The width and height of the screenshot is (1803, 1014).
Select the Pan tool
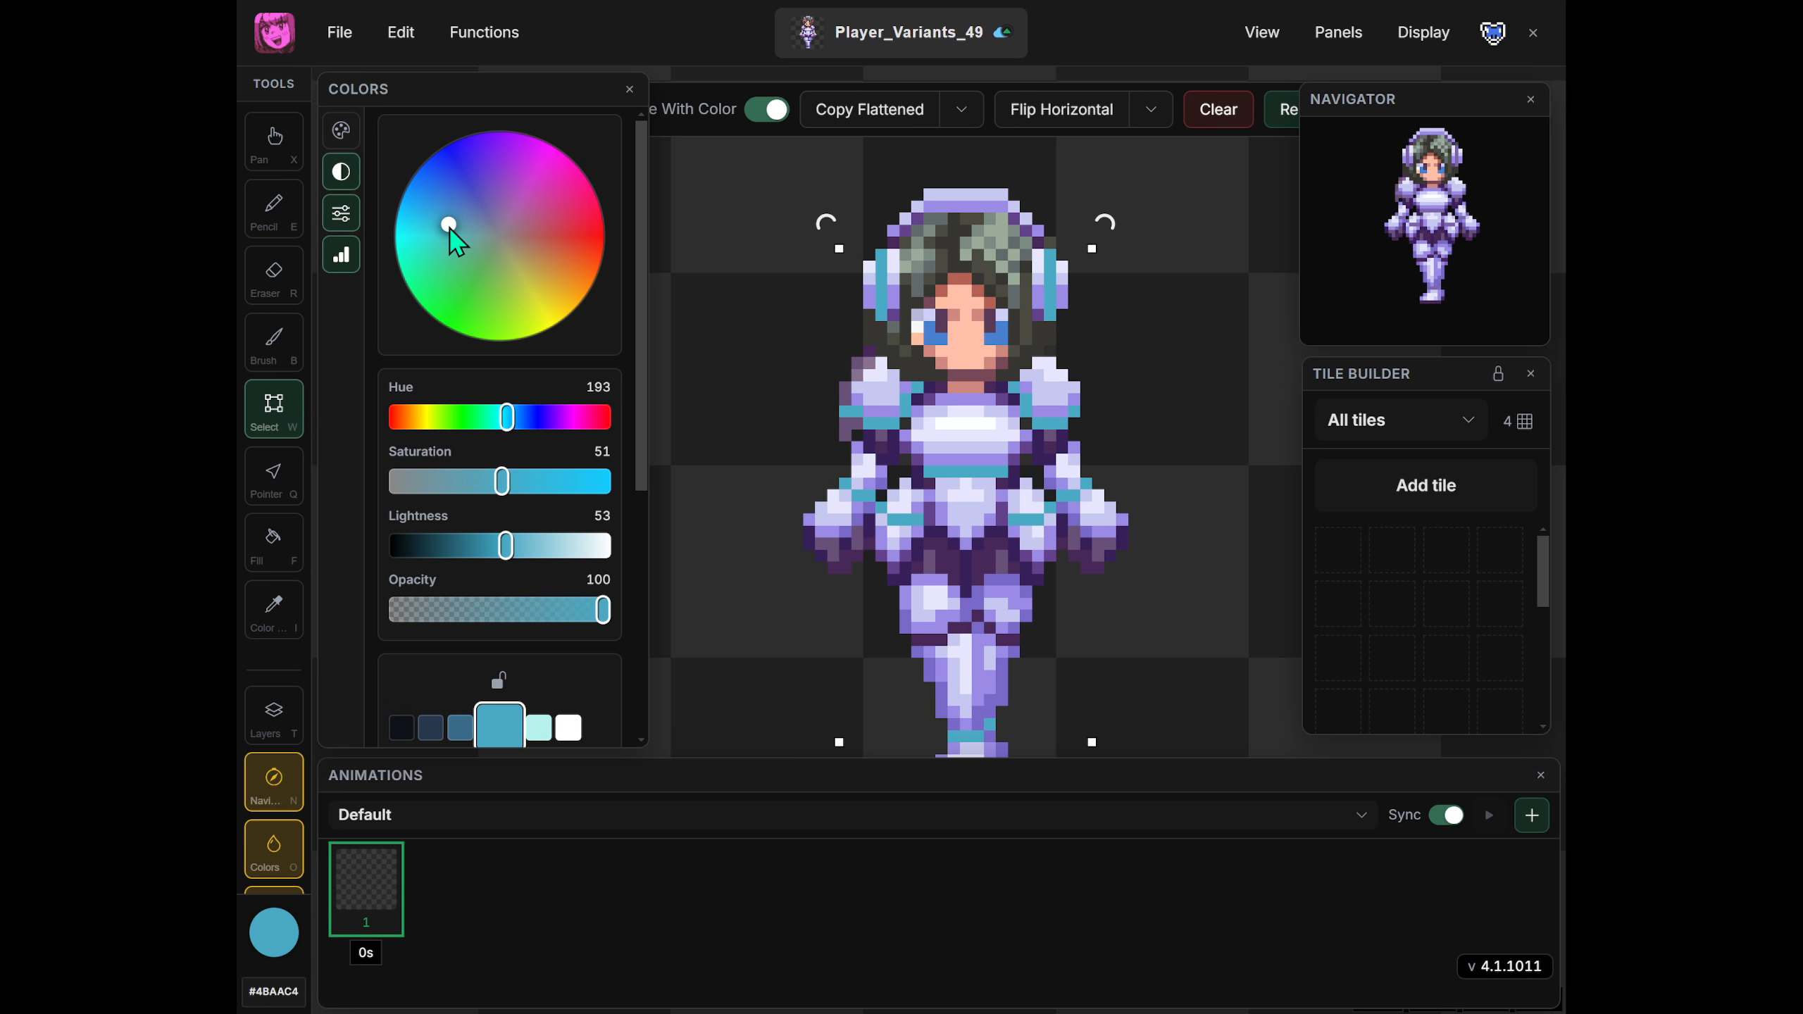[x=273, y=142]
